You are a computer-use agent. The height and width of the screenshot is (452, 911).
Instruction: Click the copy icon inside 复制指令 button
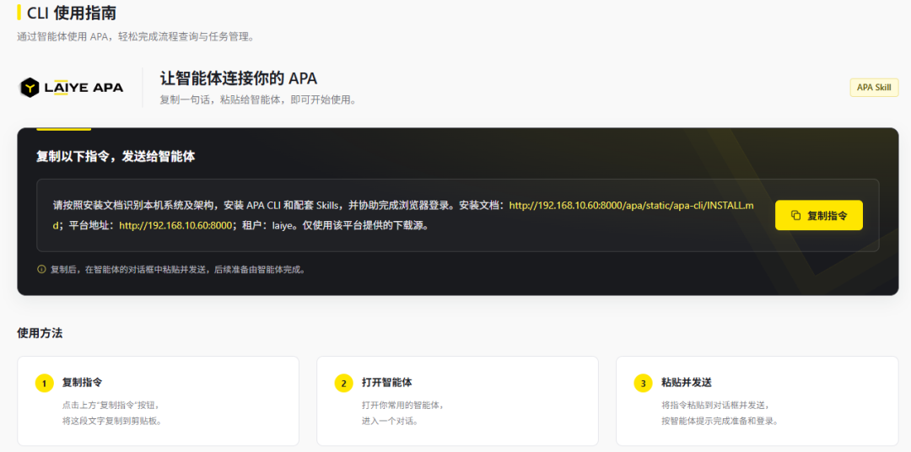[x=796, y=216]
